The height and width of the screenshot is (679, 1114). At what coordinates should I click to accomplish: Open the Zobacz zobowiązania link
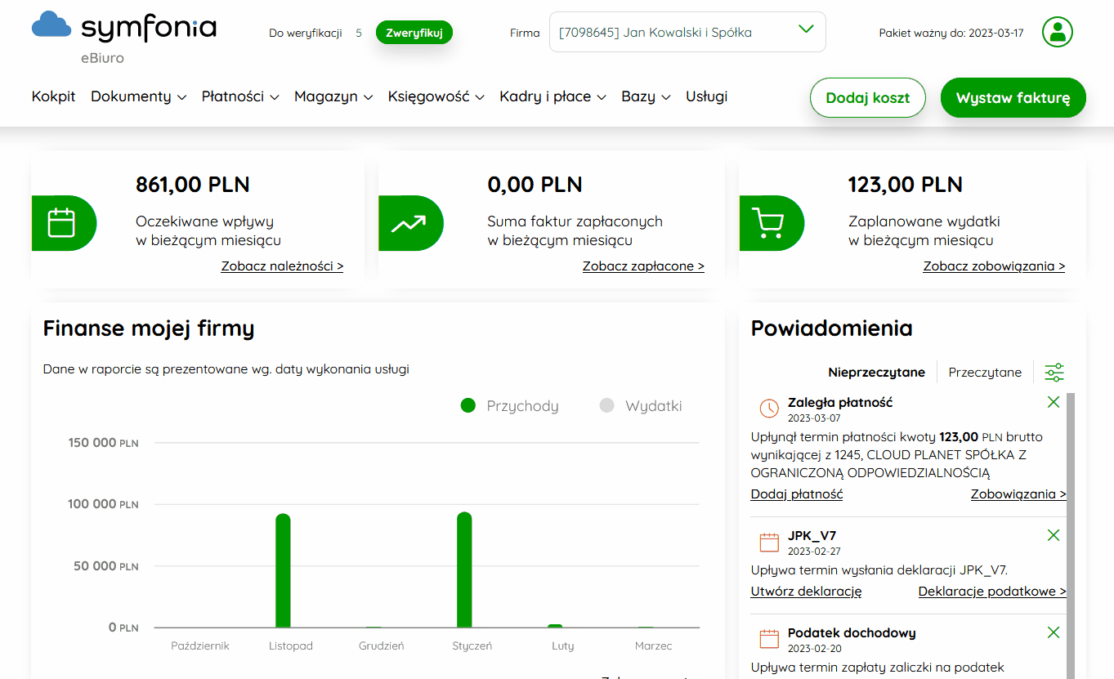pos(994,266)
